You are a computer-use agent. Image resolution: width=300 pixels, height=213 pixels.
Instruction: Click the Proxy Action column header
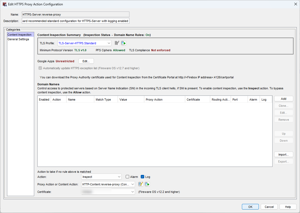click(x=165, y=100)
